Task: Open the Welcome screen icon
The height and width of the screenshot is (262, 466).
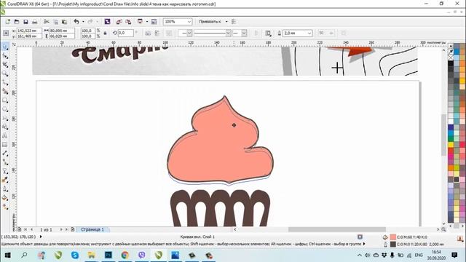Action: coord(154,22)
